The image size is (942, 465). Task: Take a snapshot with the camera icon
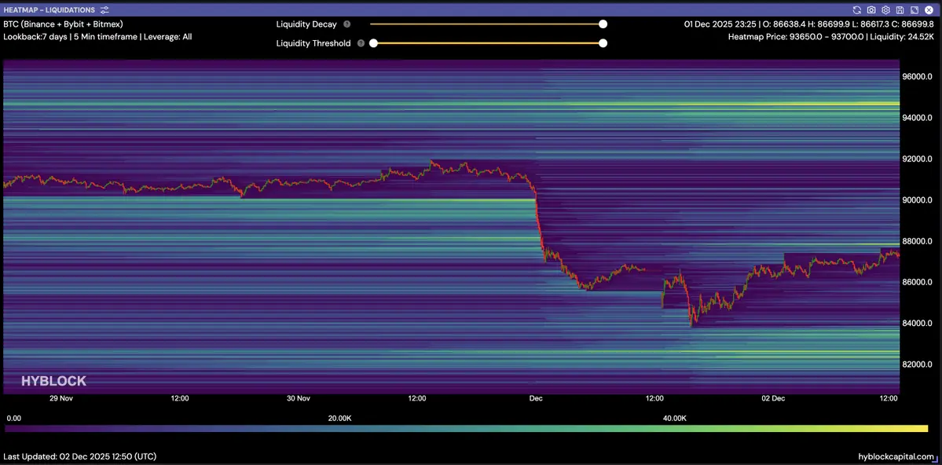tap(871, 10)
